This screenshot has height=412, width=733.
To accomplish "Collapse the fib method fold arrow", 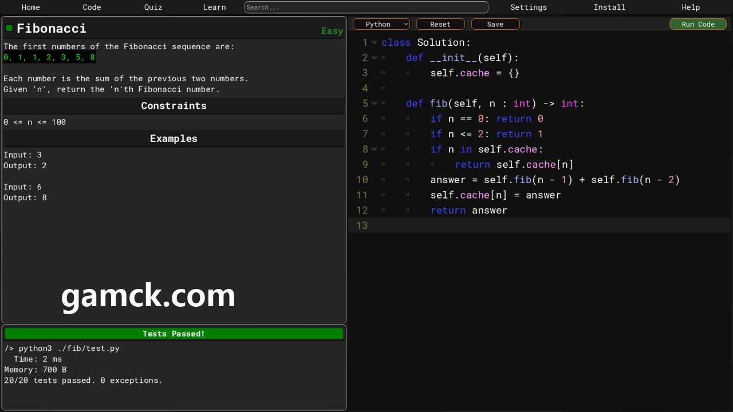I will pyautogui.click(x=375, y=104).
